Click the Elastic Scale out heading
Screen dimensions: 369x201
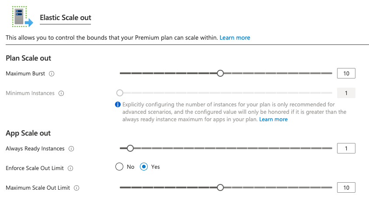click(66, 17)
